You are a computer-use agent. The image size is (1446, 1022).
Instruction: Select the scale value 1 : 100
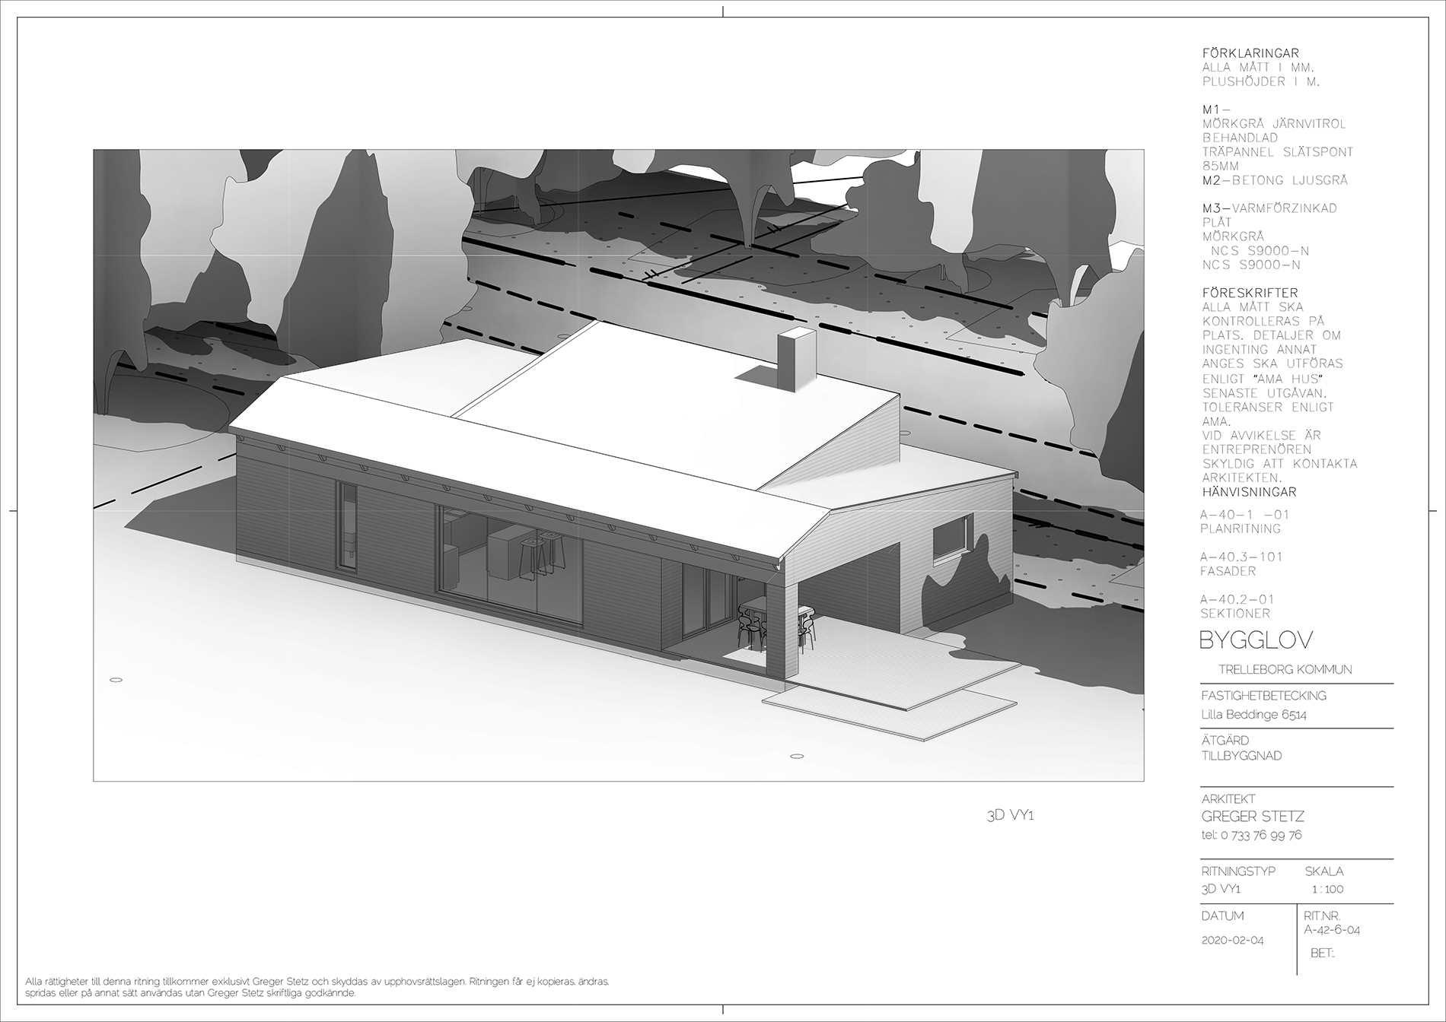pos(1327,889)
